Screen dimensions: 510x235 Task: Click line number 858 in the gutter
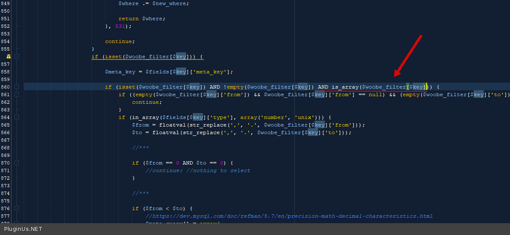pyautogui.click(x=5, y=72)
